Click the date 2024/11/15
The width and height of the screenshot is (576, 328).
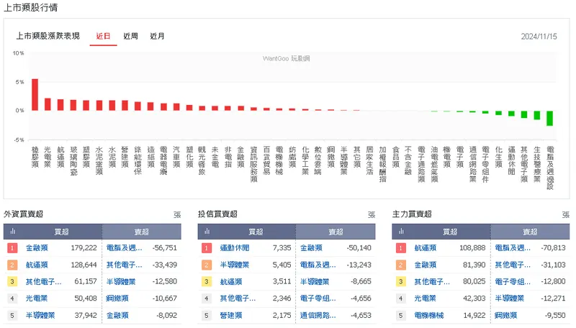(x=539, y=37)
